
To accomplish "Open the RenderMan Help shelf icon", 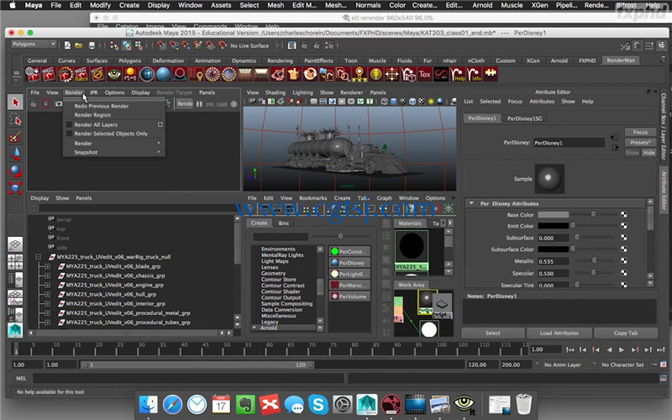I will [x=458, y=75].
